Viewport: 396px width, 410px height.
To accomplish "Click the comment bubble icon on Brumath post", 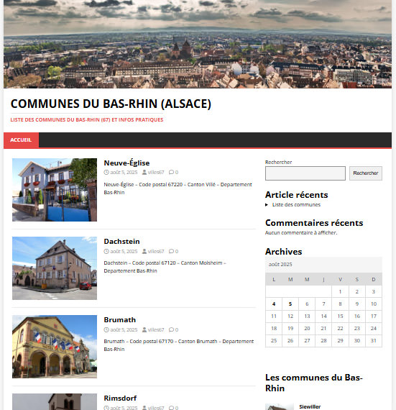I will pyautogui.click(x=171, y=329).
